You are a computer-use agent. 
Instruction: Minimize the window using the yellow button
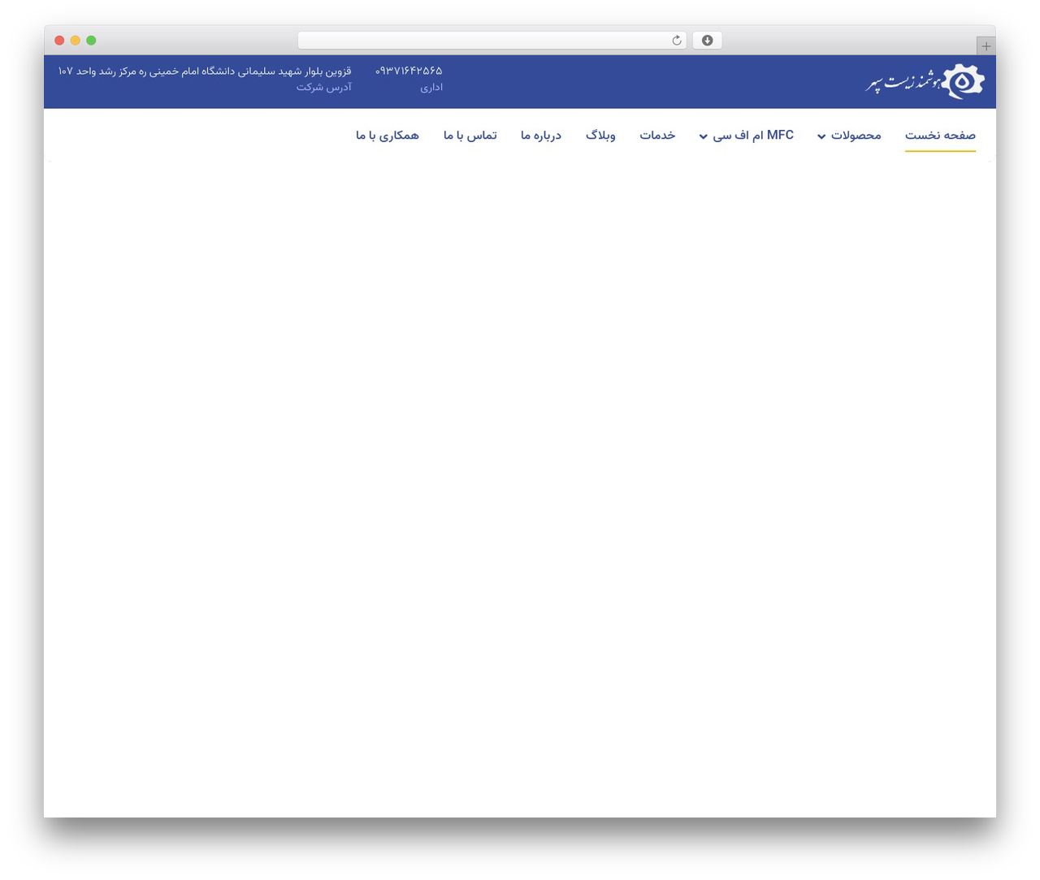click(76, 41)
